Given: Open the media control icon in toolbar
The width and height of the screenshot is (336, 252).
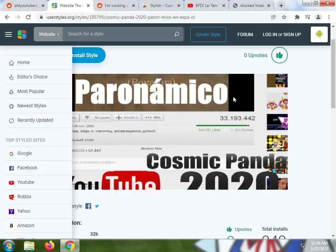Looking at the screenshot, I should (x=307, y=17).
